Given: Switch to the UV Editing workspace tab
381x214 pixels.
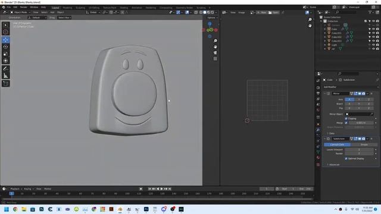Looking at the screenshot, I should click(x=94, y=8).
